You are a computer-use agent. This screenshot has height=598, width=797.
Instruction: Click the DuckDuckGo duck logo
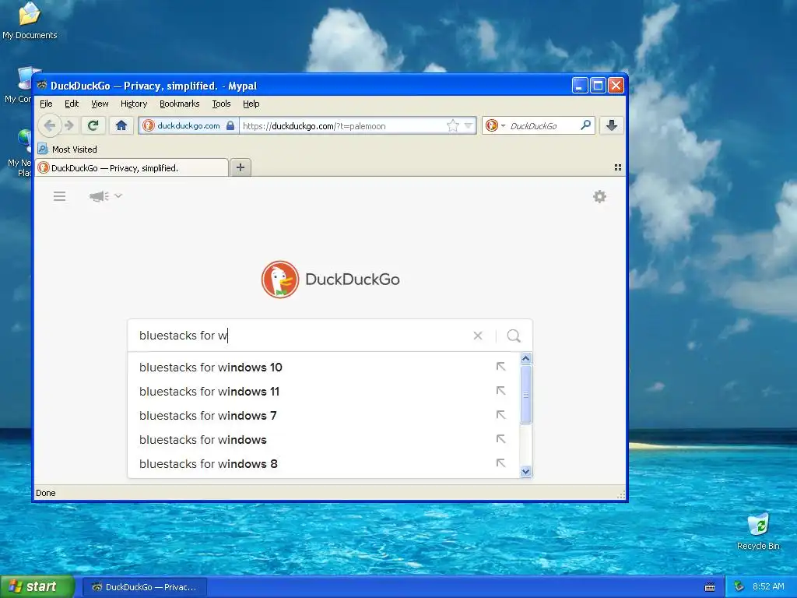[280, 280]
